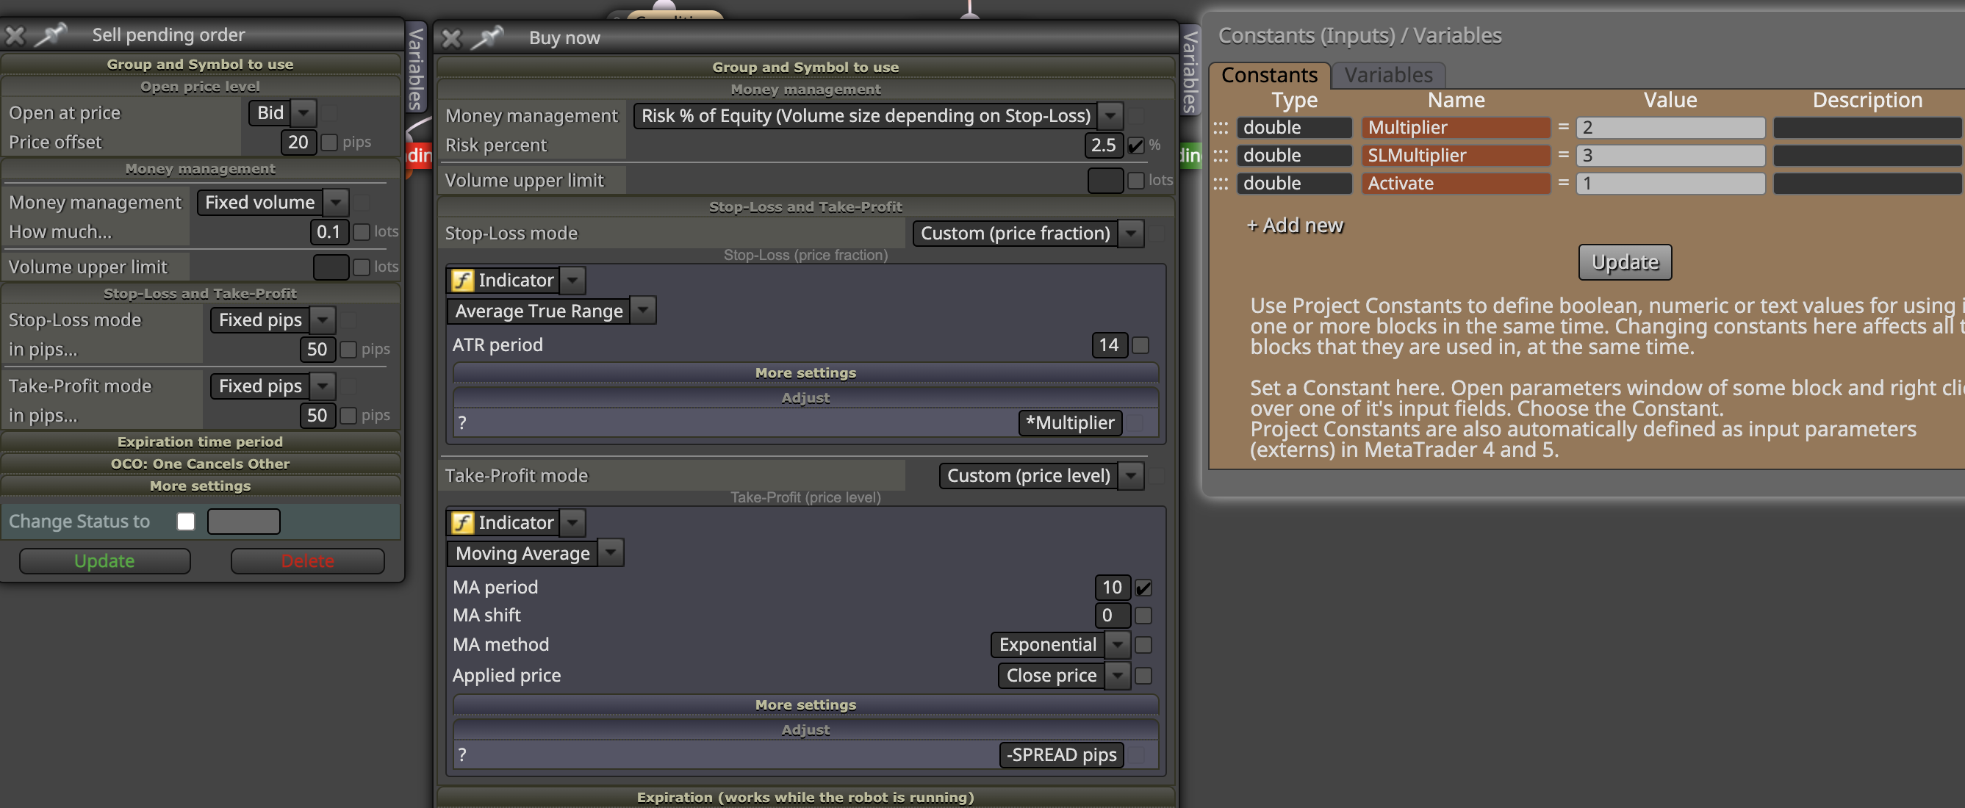Screen dimensions: 1965x808
Task: Click + Add new constant
Action: coord(1295,226)
